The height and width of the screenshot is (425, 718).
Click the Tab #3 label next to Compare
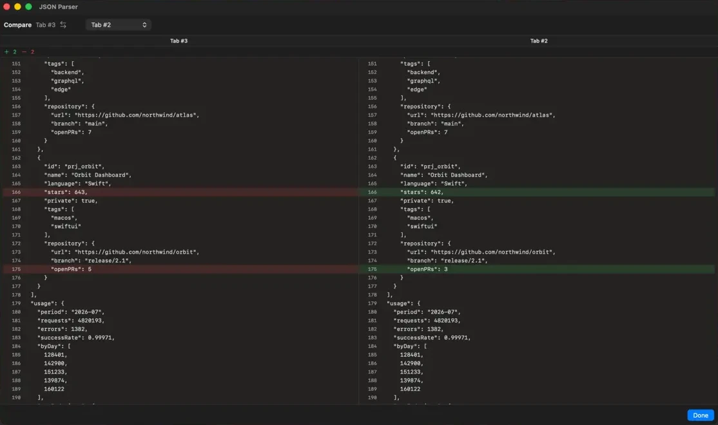tap(45, 24)
